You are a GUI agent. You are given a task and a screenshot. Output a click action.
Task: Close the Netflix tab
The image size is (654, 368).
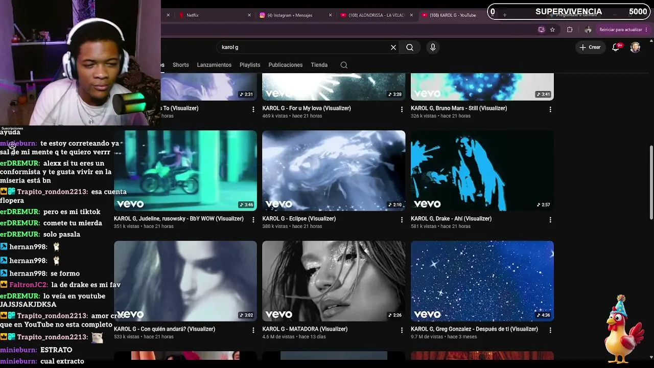(249, 15)
